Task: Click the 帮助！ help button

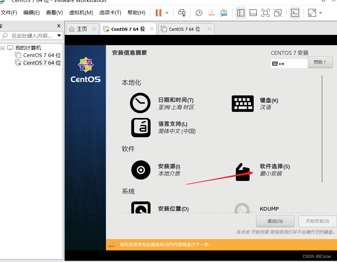Action: (x=320, y=62)
